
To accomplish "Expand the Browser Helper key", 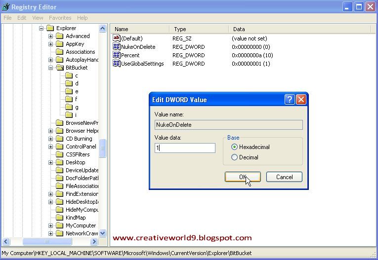I will coord(50,131).
